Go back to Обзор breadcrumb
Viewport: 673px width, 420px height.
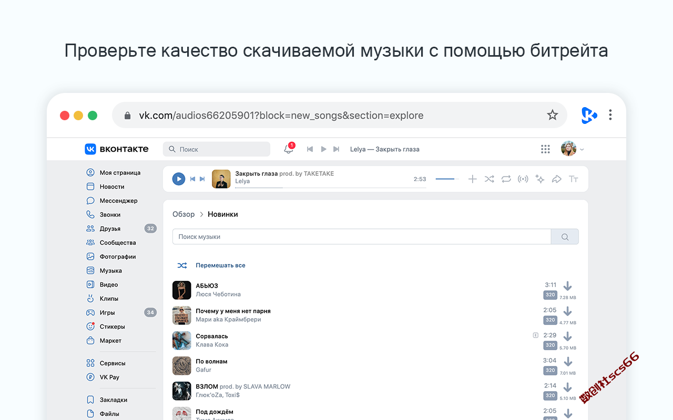pyautogui.click(x=183, y=214)
